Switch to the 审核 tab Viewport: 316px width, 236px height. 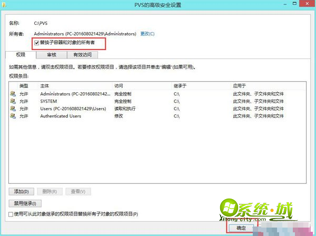(52, 55)
